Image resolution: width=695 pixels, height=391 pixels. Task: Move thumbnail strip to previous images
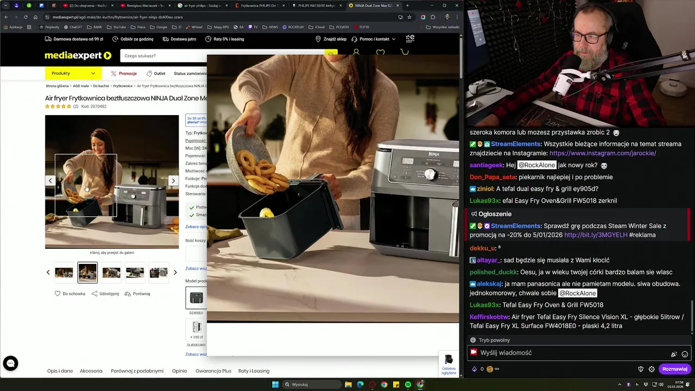(48, 273)
